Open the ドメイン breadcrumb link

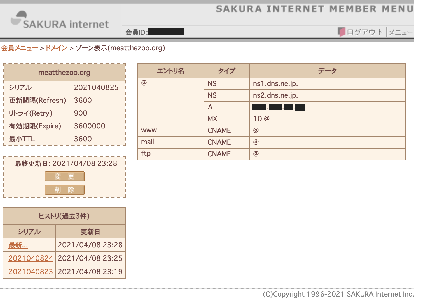(x=57, y=48)
